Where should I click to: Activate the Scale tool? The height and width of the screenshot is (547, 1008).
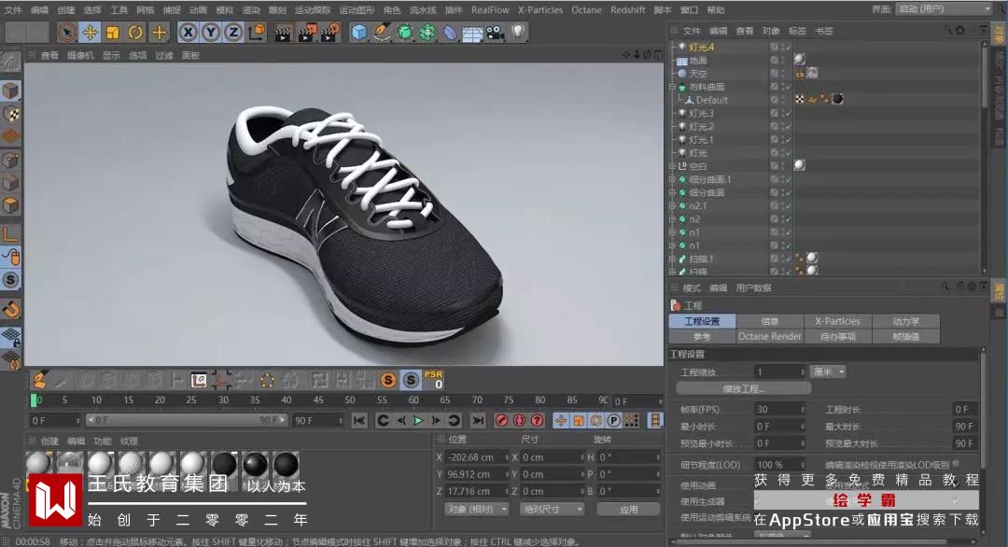(112, 33)
